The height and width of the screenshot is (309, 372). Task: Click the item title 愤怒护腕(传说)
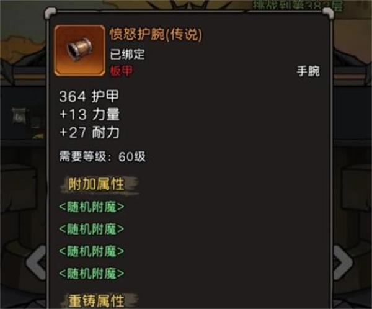156,34
